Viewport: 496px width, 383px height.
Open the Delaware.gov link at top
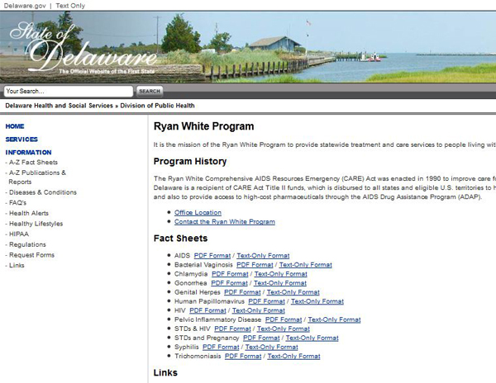[25, 6]
